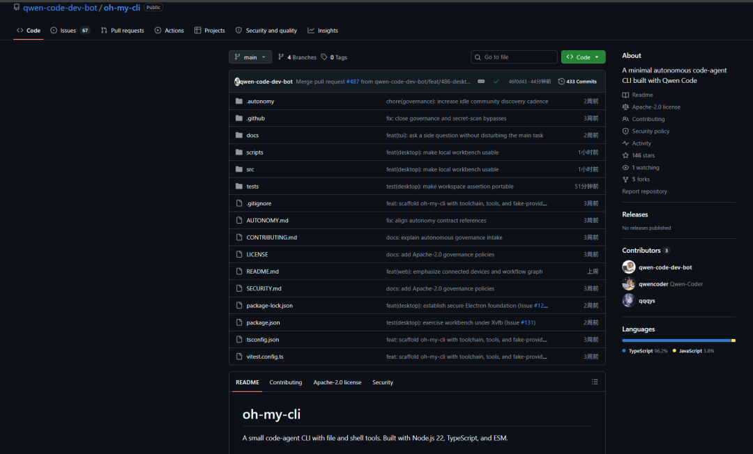Image resolution: width=753 pixels, height=454 pixels.
Task: Click the Go to file search field
Action: tap(514, 57)
